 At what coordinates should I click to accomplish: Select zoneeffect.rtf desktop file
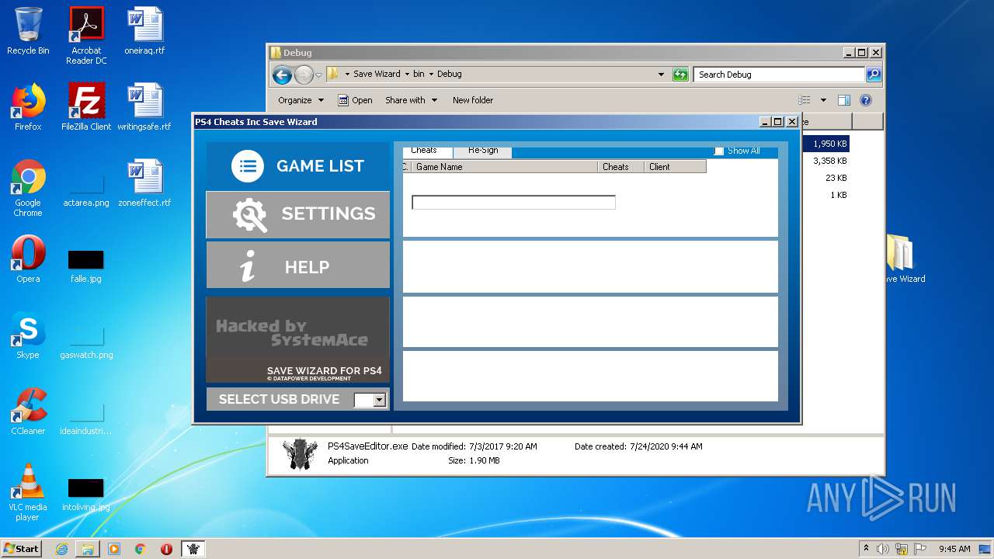[144, 183]
